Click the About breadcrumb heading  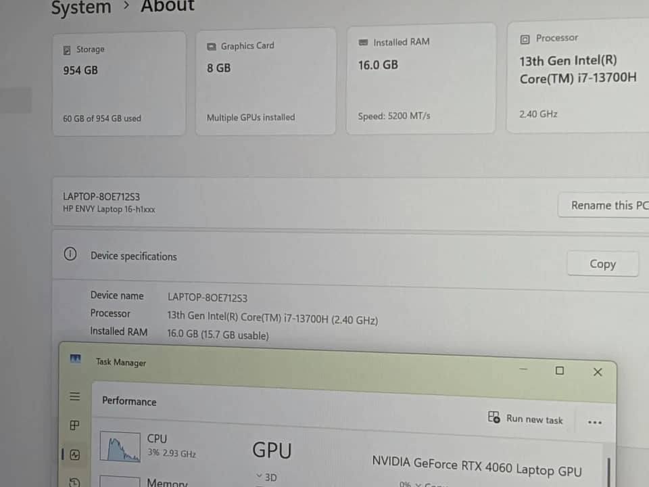(167, 6)
